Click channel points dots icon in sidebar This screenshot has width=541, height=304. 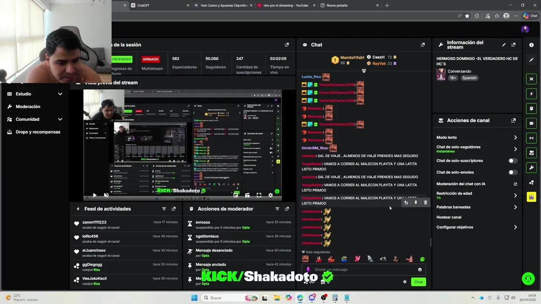coord(531,182)
